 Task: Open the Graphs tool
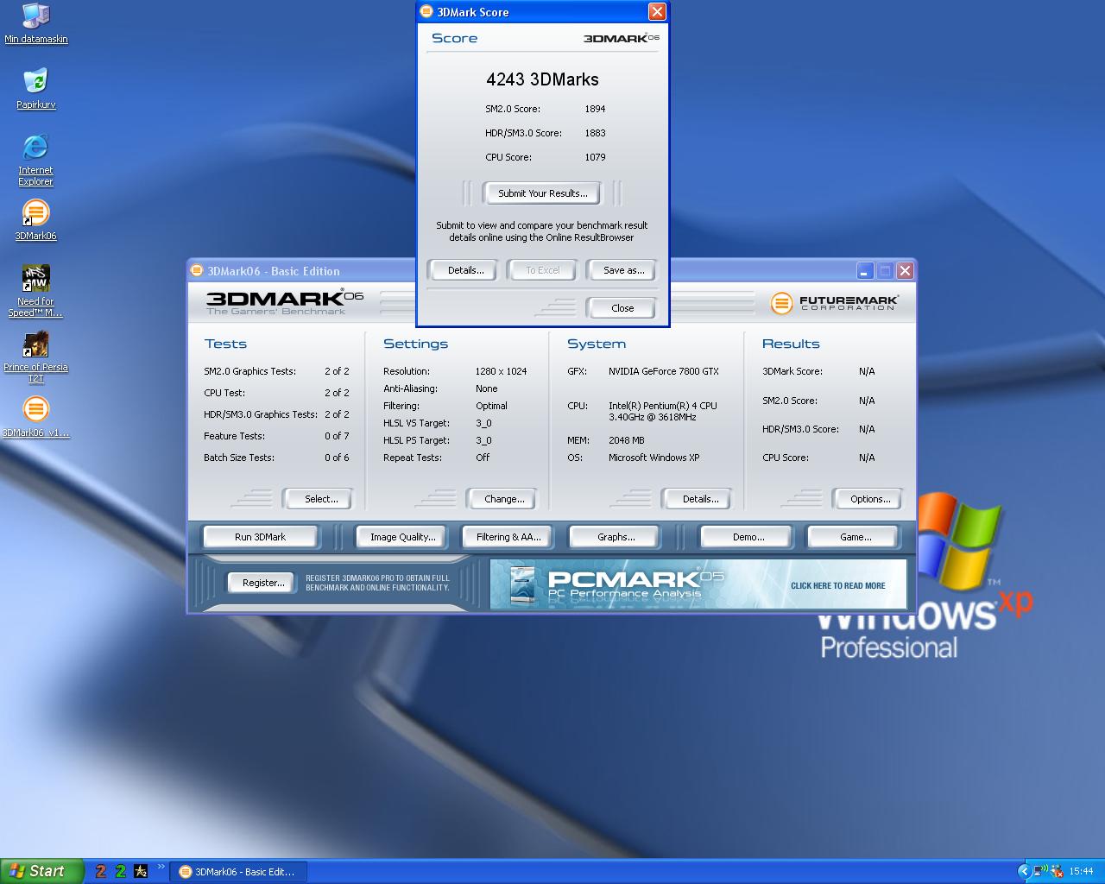pos(616,537)
